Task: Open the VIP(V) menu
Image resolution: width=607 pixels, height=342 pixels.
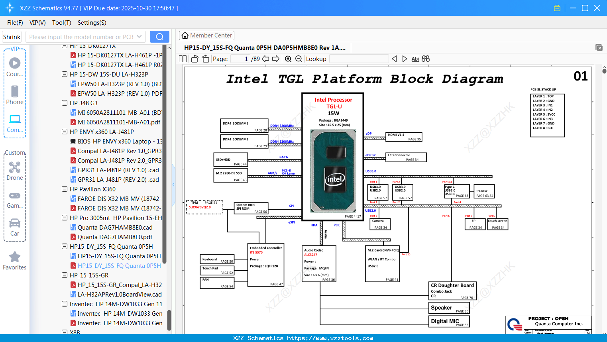Action: [x=37, y=23]
